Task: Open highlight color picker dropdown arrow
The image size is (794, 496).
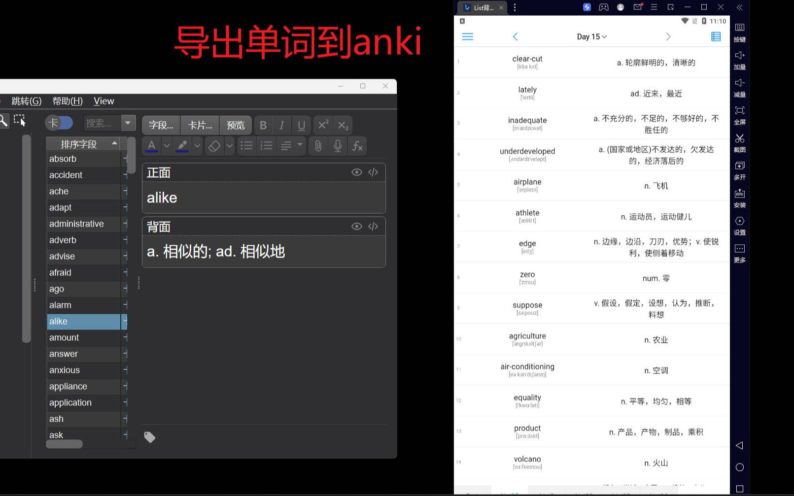Action: (x=197, y=146)
